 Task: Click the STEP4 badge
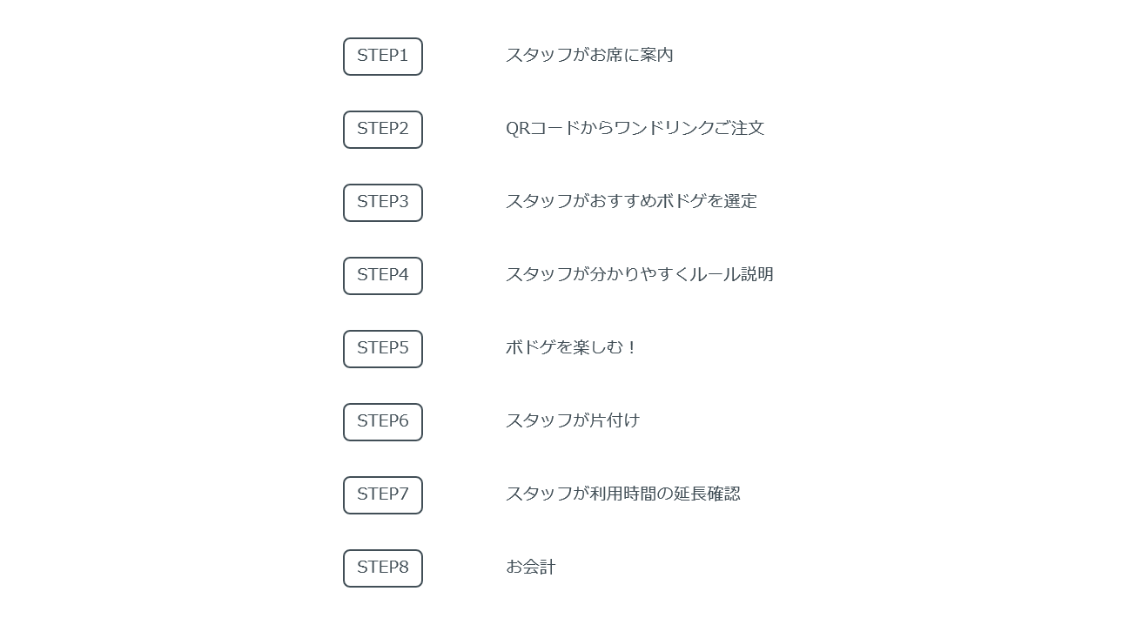(383, 276)
